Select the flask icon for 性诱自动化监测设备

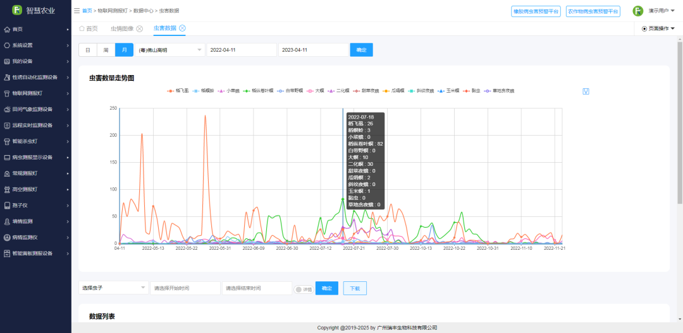pyautogui.click(x=7, y=78)
